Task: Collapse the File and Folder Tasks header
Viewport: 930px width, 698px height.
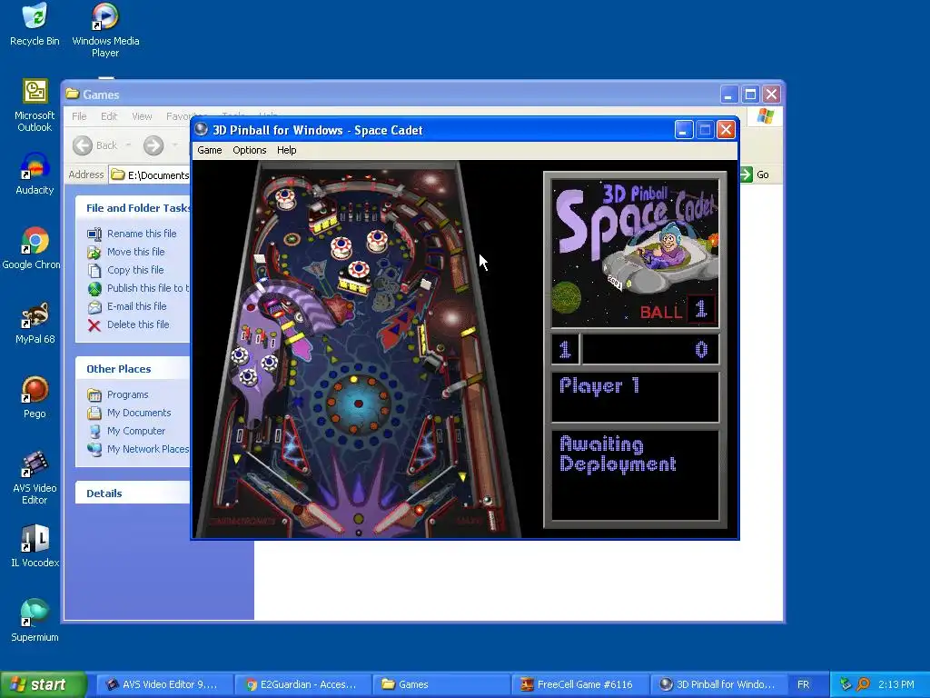Action: 133,208
